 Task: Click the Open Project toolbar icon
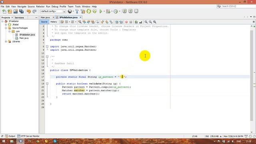point(16,11)
